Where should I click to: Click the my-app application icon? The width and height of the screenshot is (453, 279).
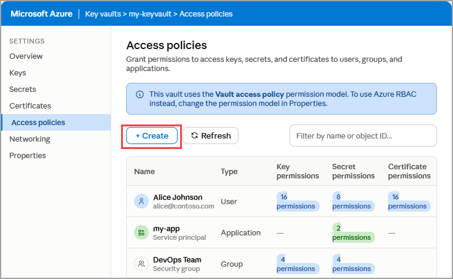click(141, 232)
